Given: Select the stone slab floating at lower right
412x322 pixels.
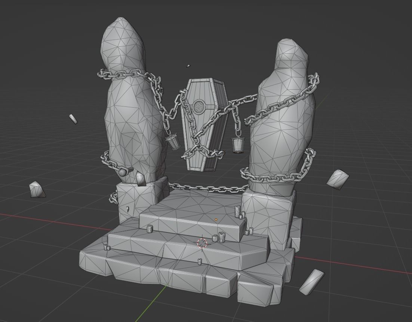Looking at the screenshot, I should (x=312, y=282).
